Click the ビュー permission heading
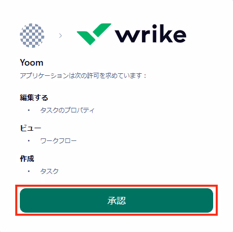The height and width of the screenshot is (232, 233). (x=31, y=128)
